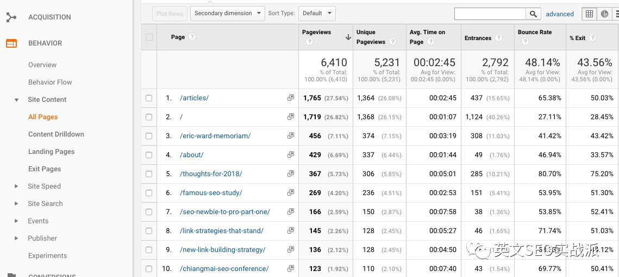Expand the Site Search section
619x277 pixels.
coord(16,204)
